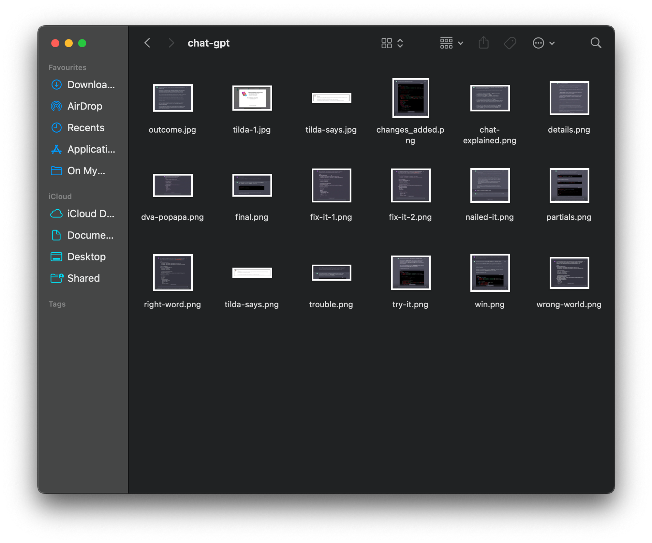The height and width of the screenshot is (543, 652).
Task: Open AirDrop in the sidebar
Action: coord(84,106)
